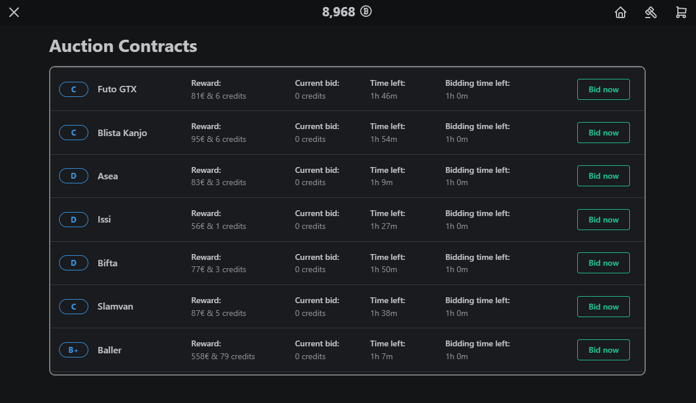The height and width of the screenshot is (403, 696).
Task: Open the home page icon
Action: point(620,12)
